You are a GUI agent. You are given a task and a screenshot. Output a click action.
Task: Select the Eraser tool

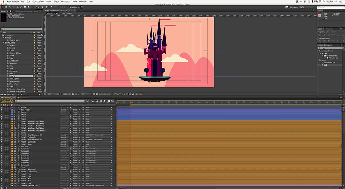[x=43, y=7]
